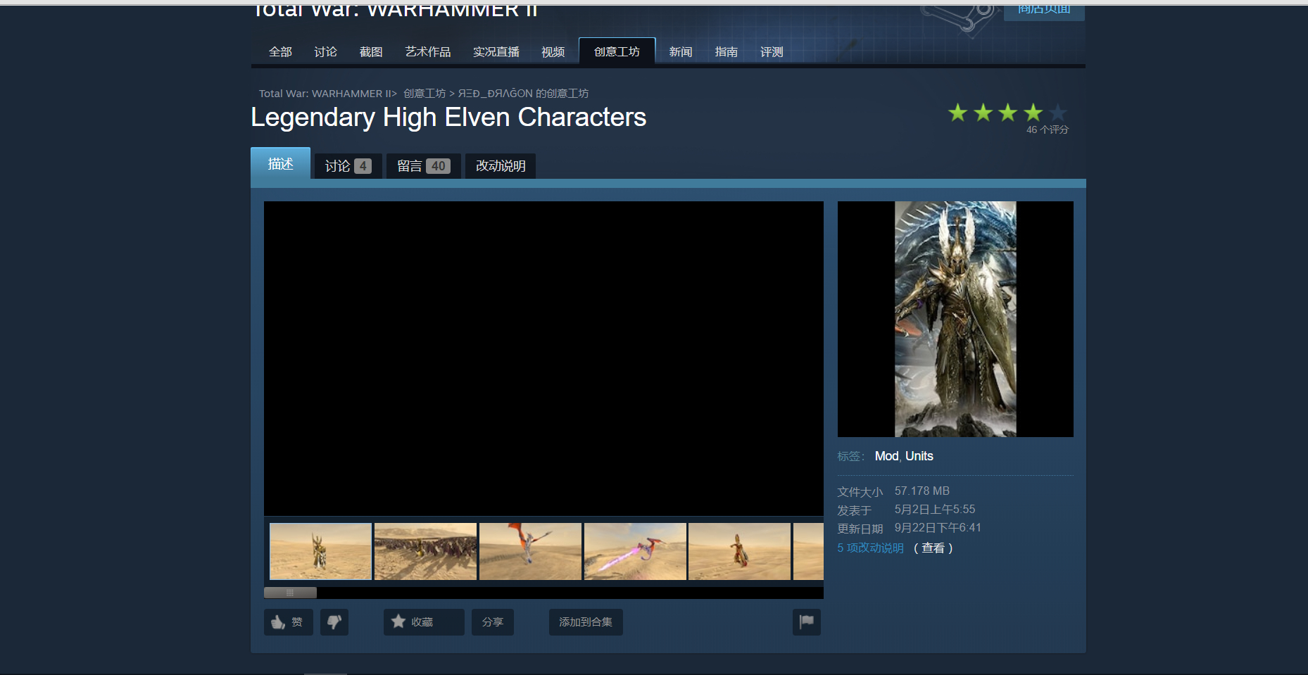The height and width of the screenshot is (675, 1308).
Task: Open the 全部 hub tab
Action: pyautogui.click(x=280, y=52)
